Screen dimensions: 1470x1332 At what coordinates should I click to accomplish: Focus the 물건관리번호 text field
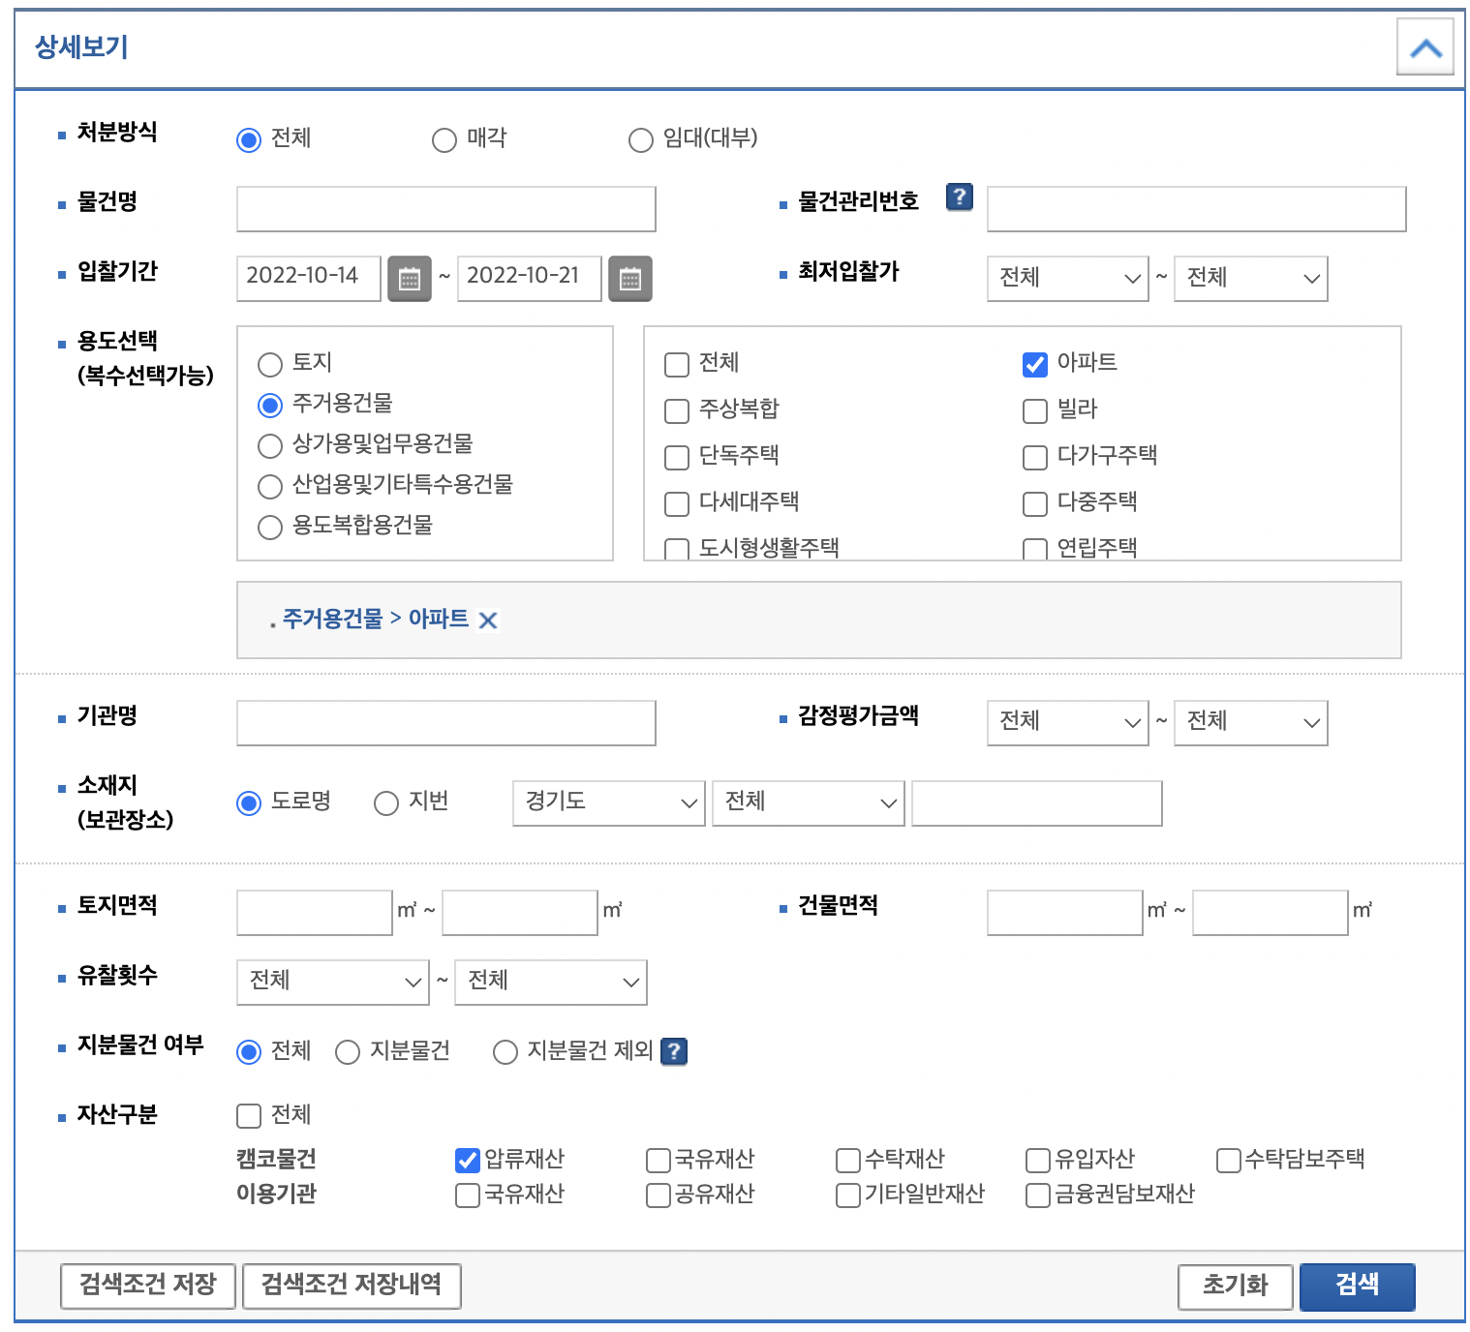tap(1197, 209)
